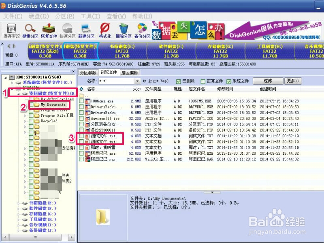Sort files by 文件类型 column header
The height and width of the screenshot is (243, 324).
point(153,89)
